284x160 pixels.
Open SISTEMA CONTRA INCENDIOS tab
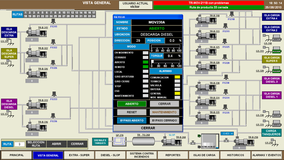(142, 155)
